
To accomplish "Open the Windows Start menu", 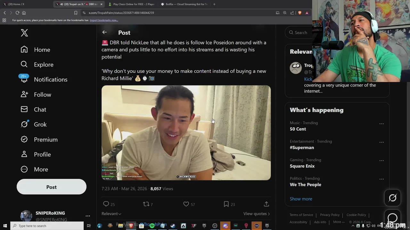I will (x=5, y=226).
